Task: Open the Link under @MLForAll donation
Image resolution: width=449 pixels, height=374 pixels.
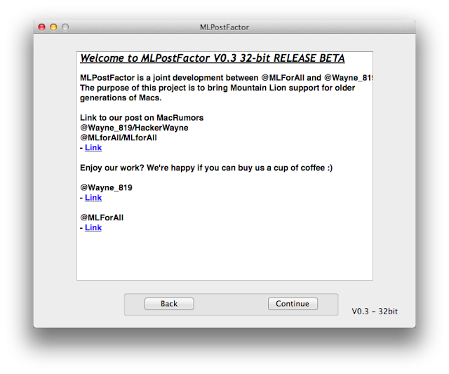Action: [93, 227]
